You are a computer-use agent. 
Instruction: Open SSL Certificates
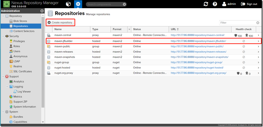tap(23, 71)
